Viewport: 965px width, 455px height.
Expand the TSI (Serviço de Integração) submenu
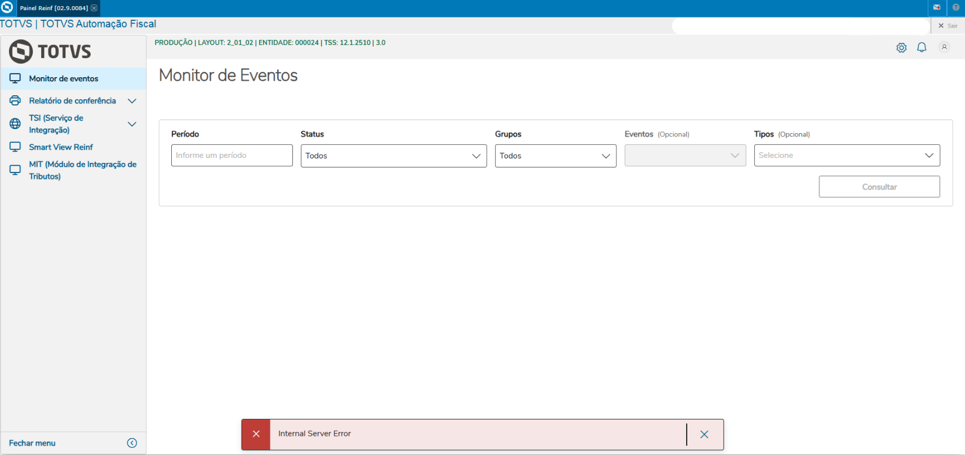click(132, 124)
